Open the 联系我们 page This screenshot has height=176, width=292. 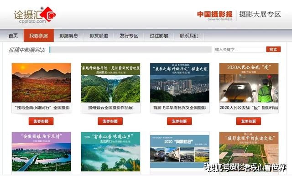point(189,36)
